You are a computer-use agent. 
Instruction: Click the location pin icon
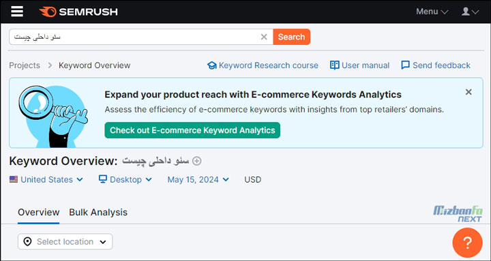[27, 242]
